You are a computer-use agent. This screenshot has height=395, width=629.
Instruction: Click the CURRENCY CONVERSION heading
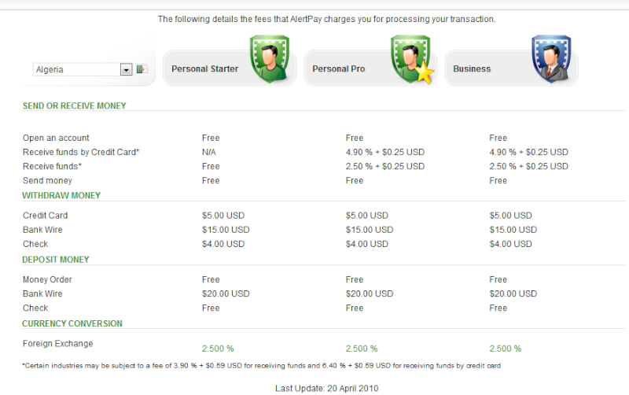(x=72, y=323)
